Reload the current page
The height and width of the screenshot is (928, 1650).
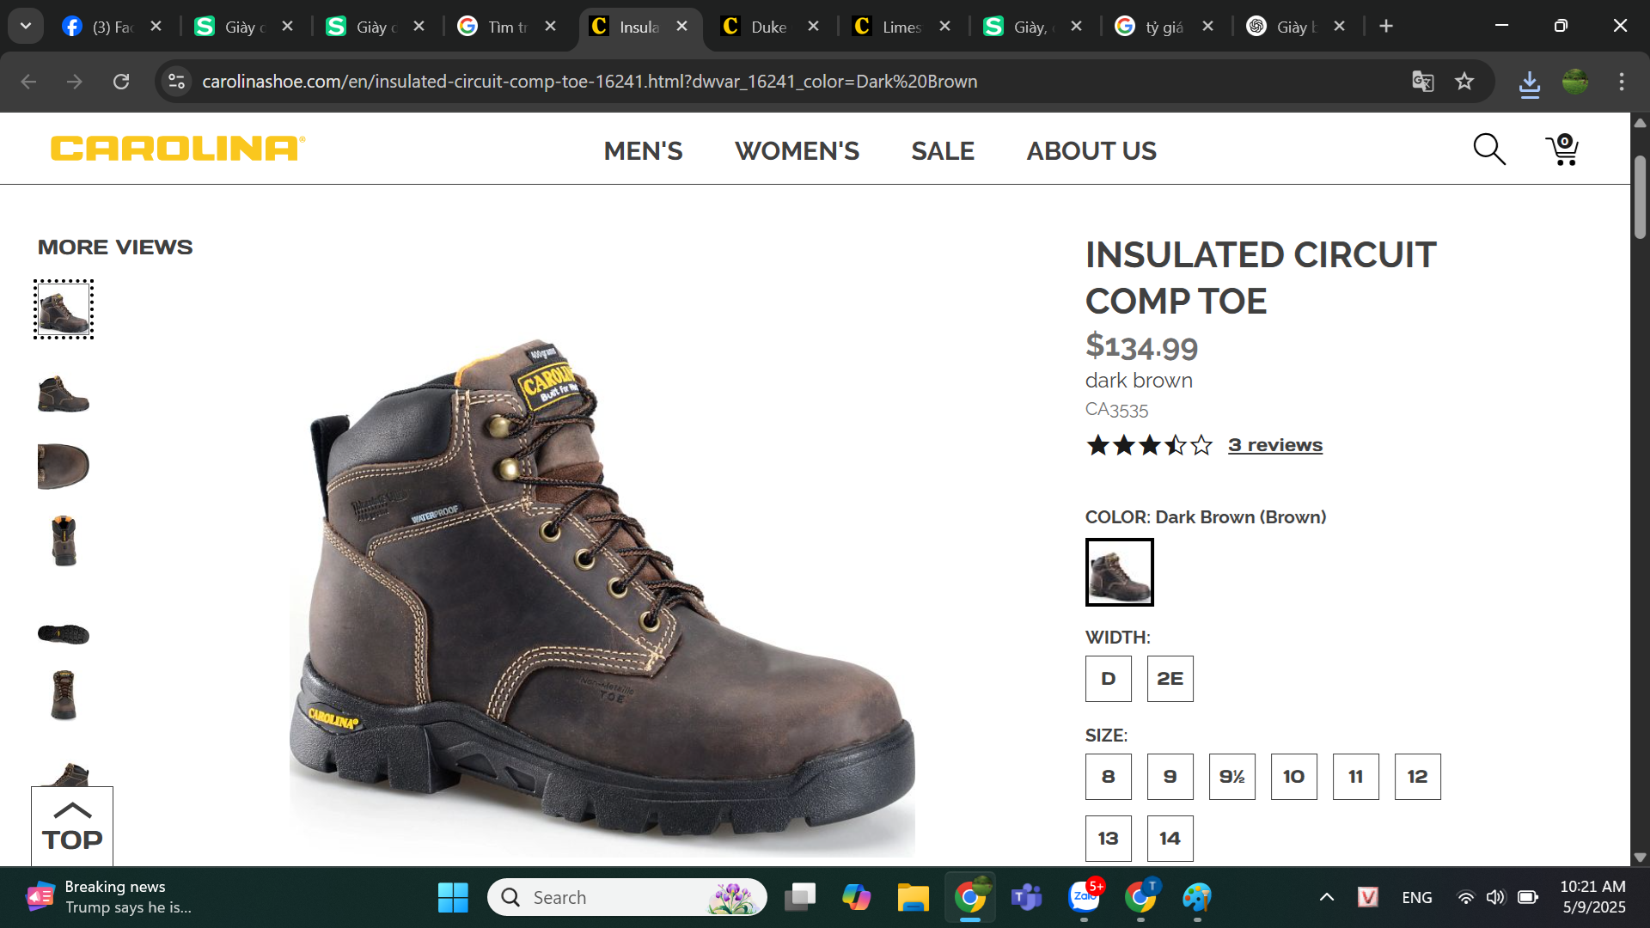121,82
